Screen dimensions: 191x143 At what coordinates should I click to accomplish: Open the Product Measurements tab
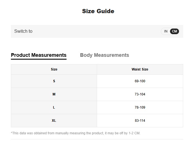click(39, 55)
